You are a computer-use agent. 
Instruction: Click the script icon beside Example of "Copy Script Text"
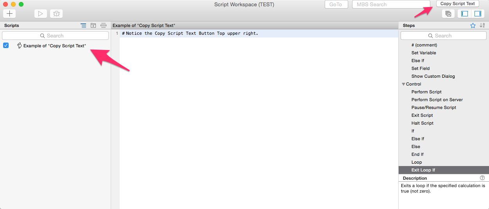point(19,46)
